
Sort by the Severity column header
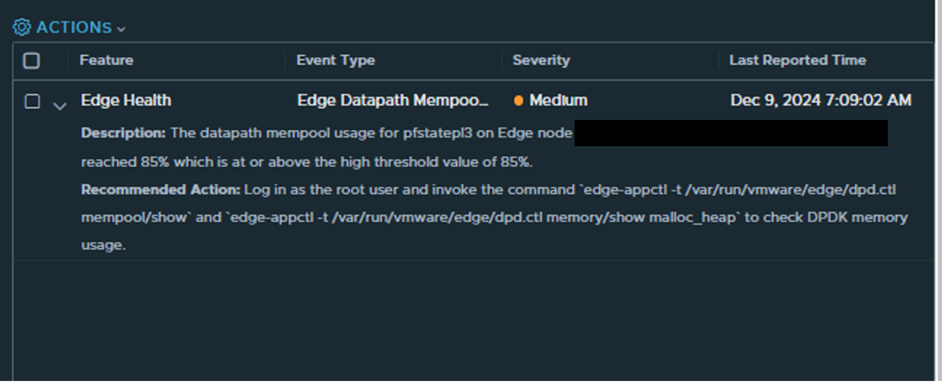542,60
